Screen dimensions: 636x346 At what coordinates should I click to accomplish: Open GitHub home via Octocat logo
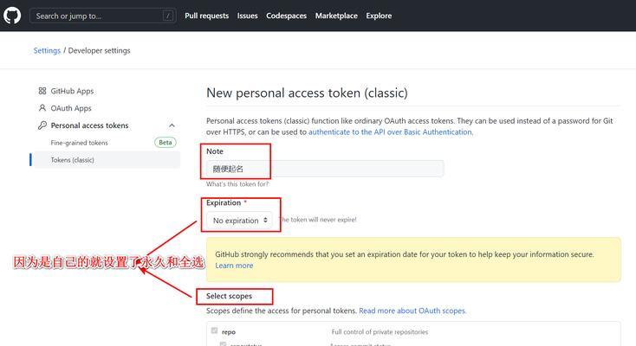point(12,16)
